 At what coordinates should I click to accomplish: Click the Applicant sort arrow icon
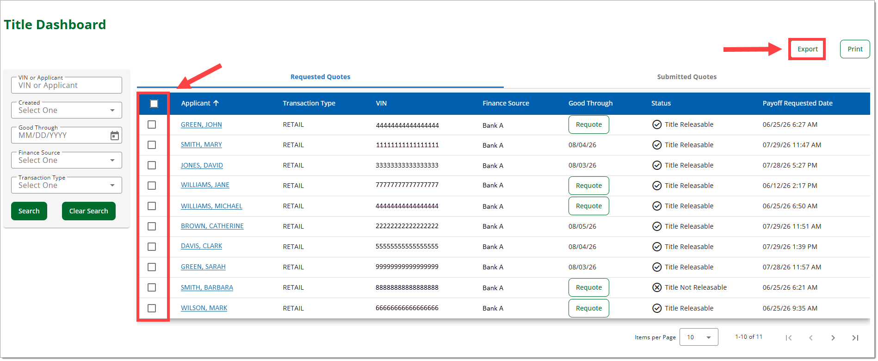click(x=216, y=103)
